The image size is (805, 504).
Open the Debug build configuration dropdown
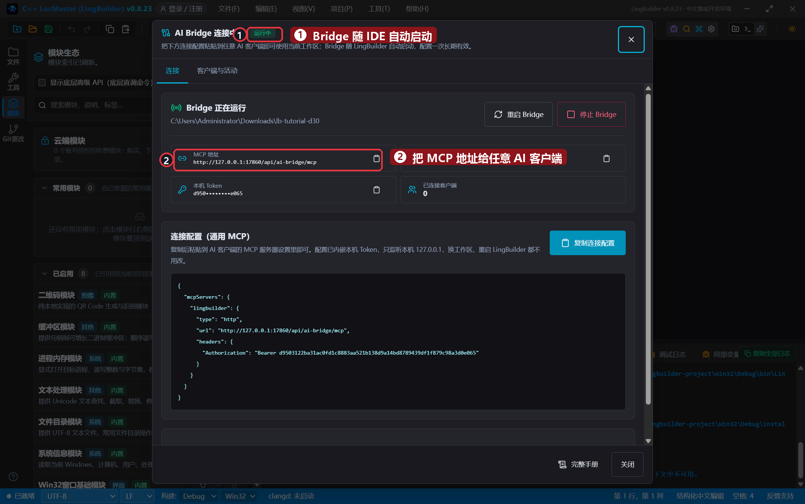199,496
